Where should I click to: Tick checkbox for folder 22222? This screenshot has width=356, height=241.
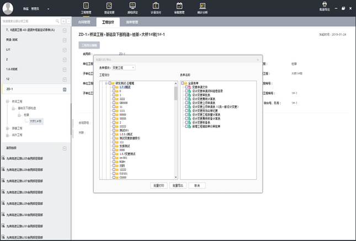114,126
